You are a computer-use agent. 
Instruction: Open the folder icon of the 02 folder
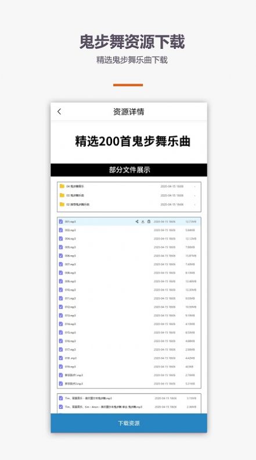point(62,205)
